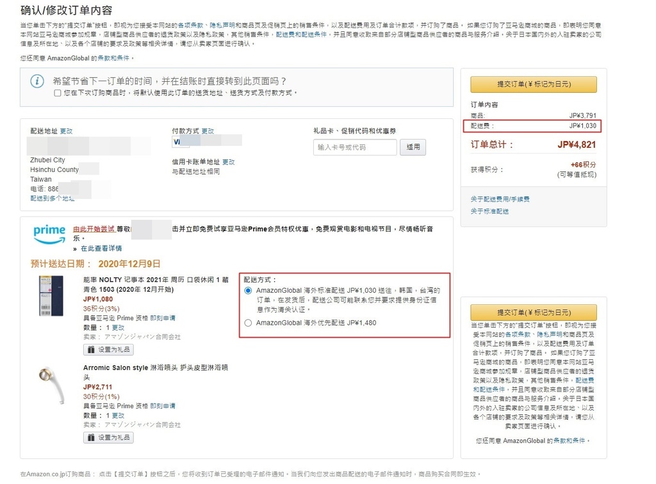Click the Arromic Salon style product title
656x484 pixels.
click(156, 373)
